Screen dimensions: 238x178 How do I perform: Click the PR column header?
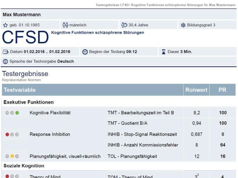pyautogui.click(x=222, y=90)
